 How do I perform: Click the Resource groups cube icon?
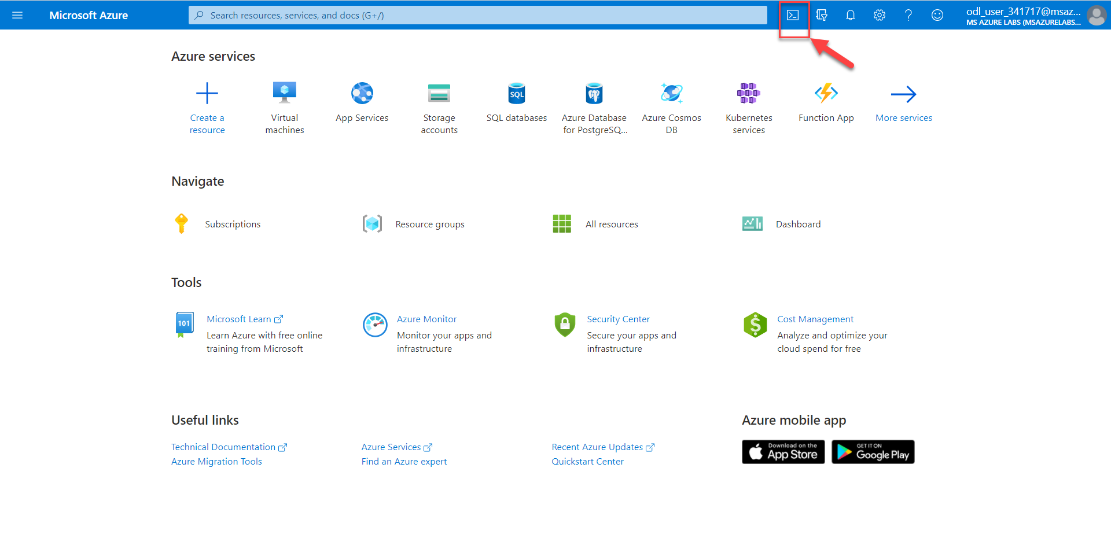[372, 223]
